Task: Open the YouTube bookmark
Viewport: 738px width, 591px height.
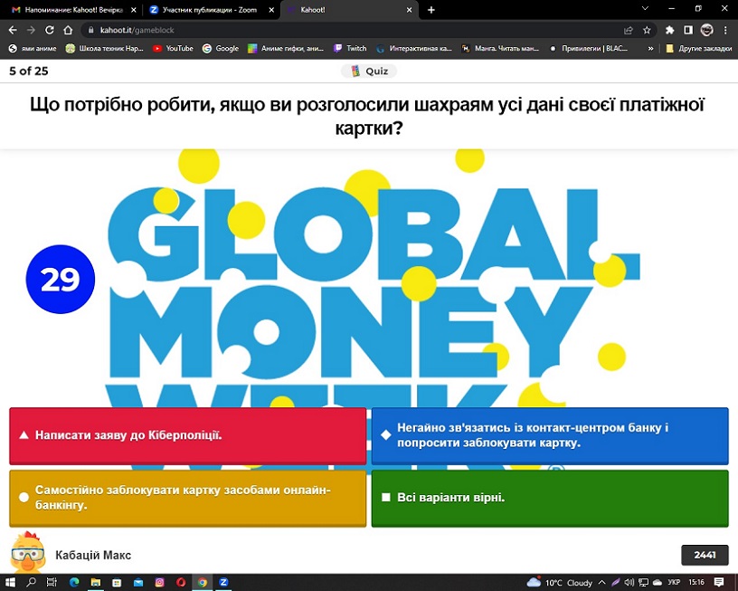Action: pos(173,49)
